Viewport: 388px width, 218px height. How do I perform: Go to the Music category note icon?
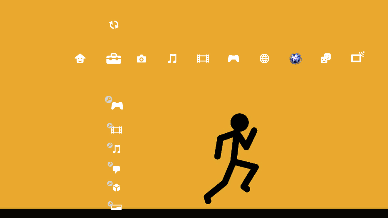[172, 58]
